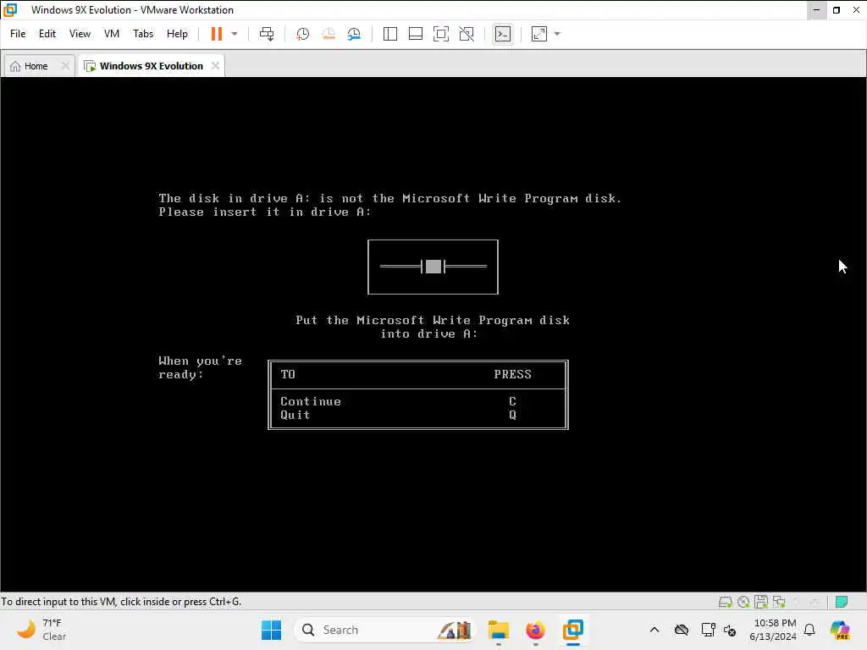The image size is (867, 650).
Task: Open the notifications bell icon
Action: click(x=809, y=630)
